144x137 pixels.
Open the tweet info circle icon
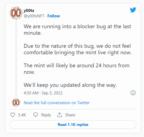(x=133, y=93)
